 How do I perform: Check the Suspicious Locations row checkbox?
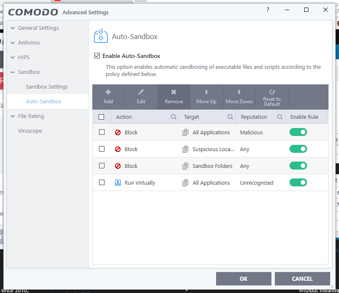pos(102,149)
